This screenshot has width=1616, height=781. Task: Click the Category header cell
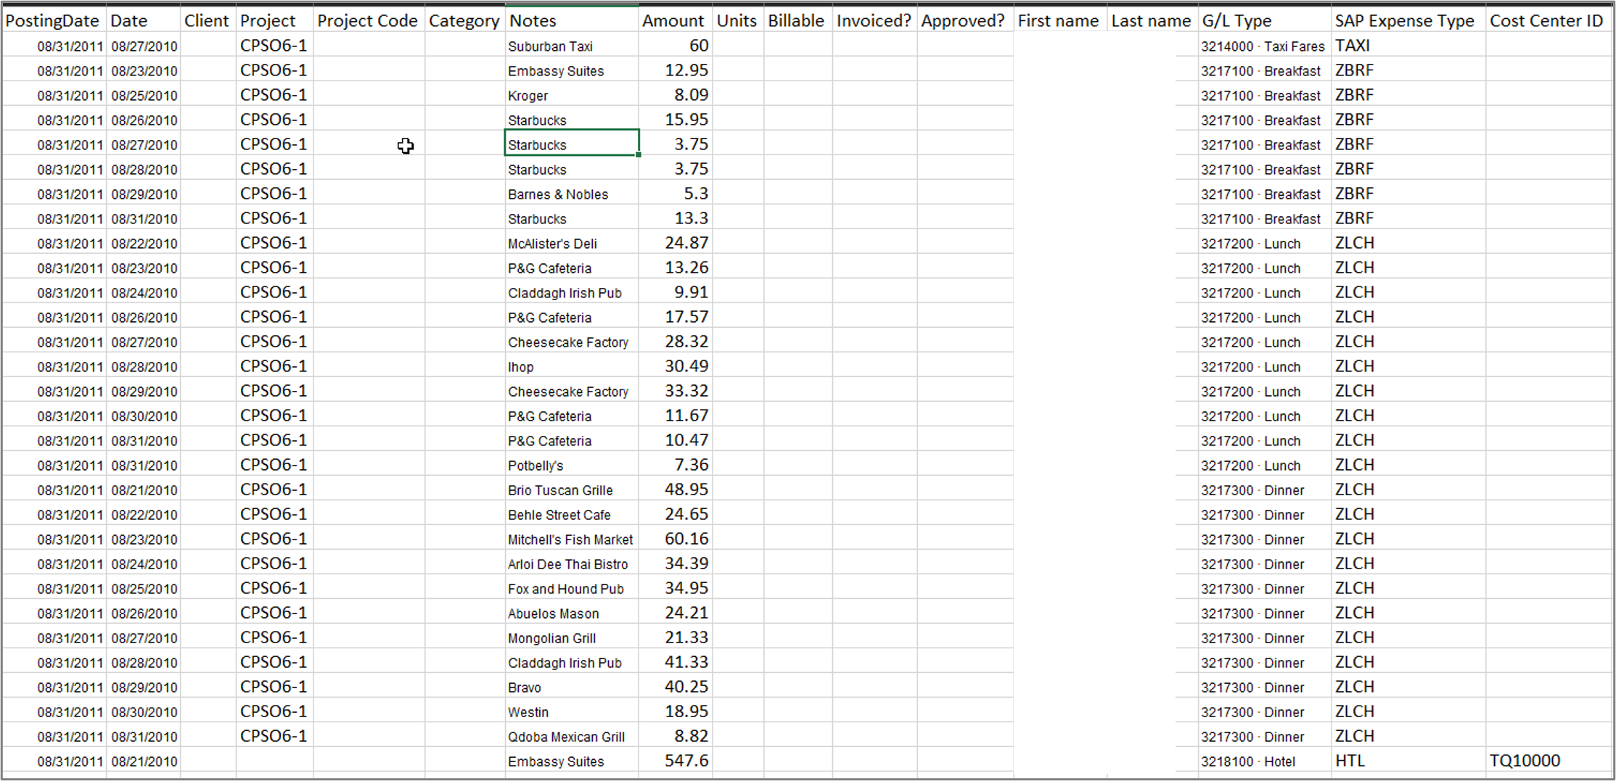click(464, 21)
